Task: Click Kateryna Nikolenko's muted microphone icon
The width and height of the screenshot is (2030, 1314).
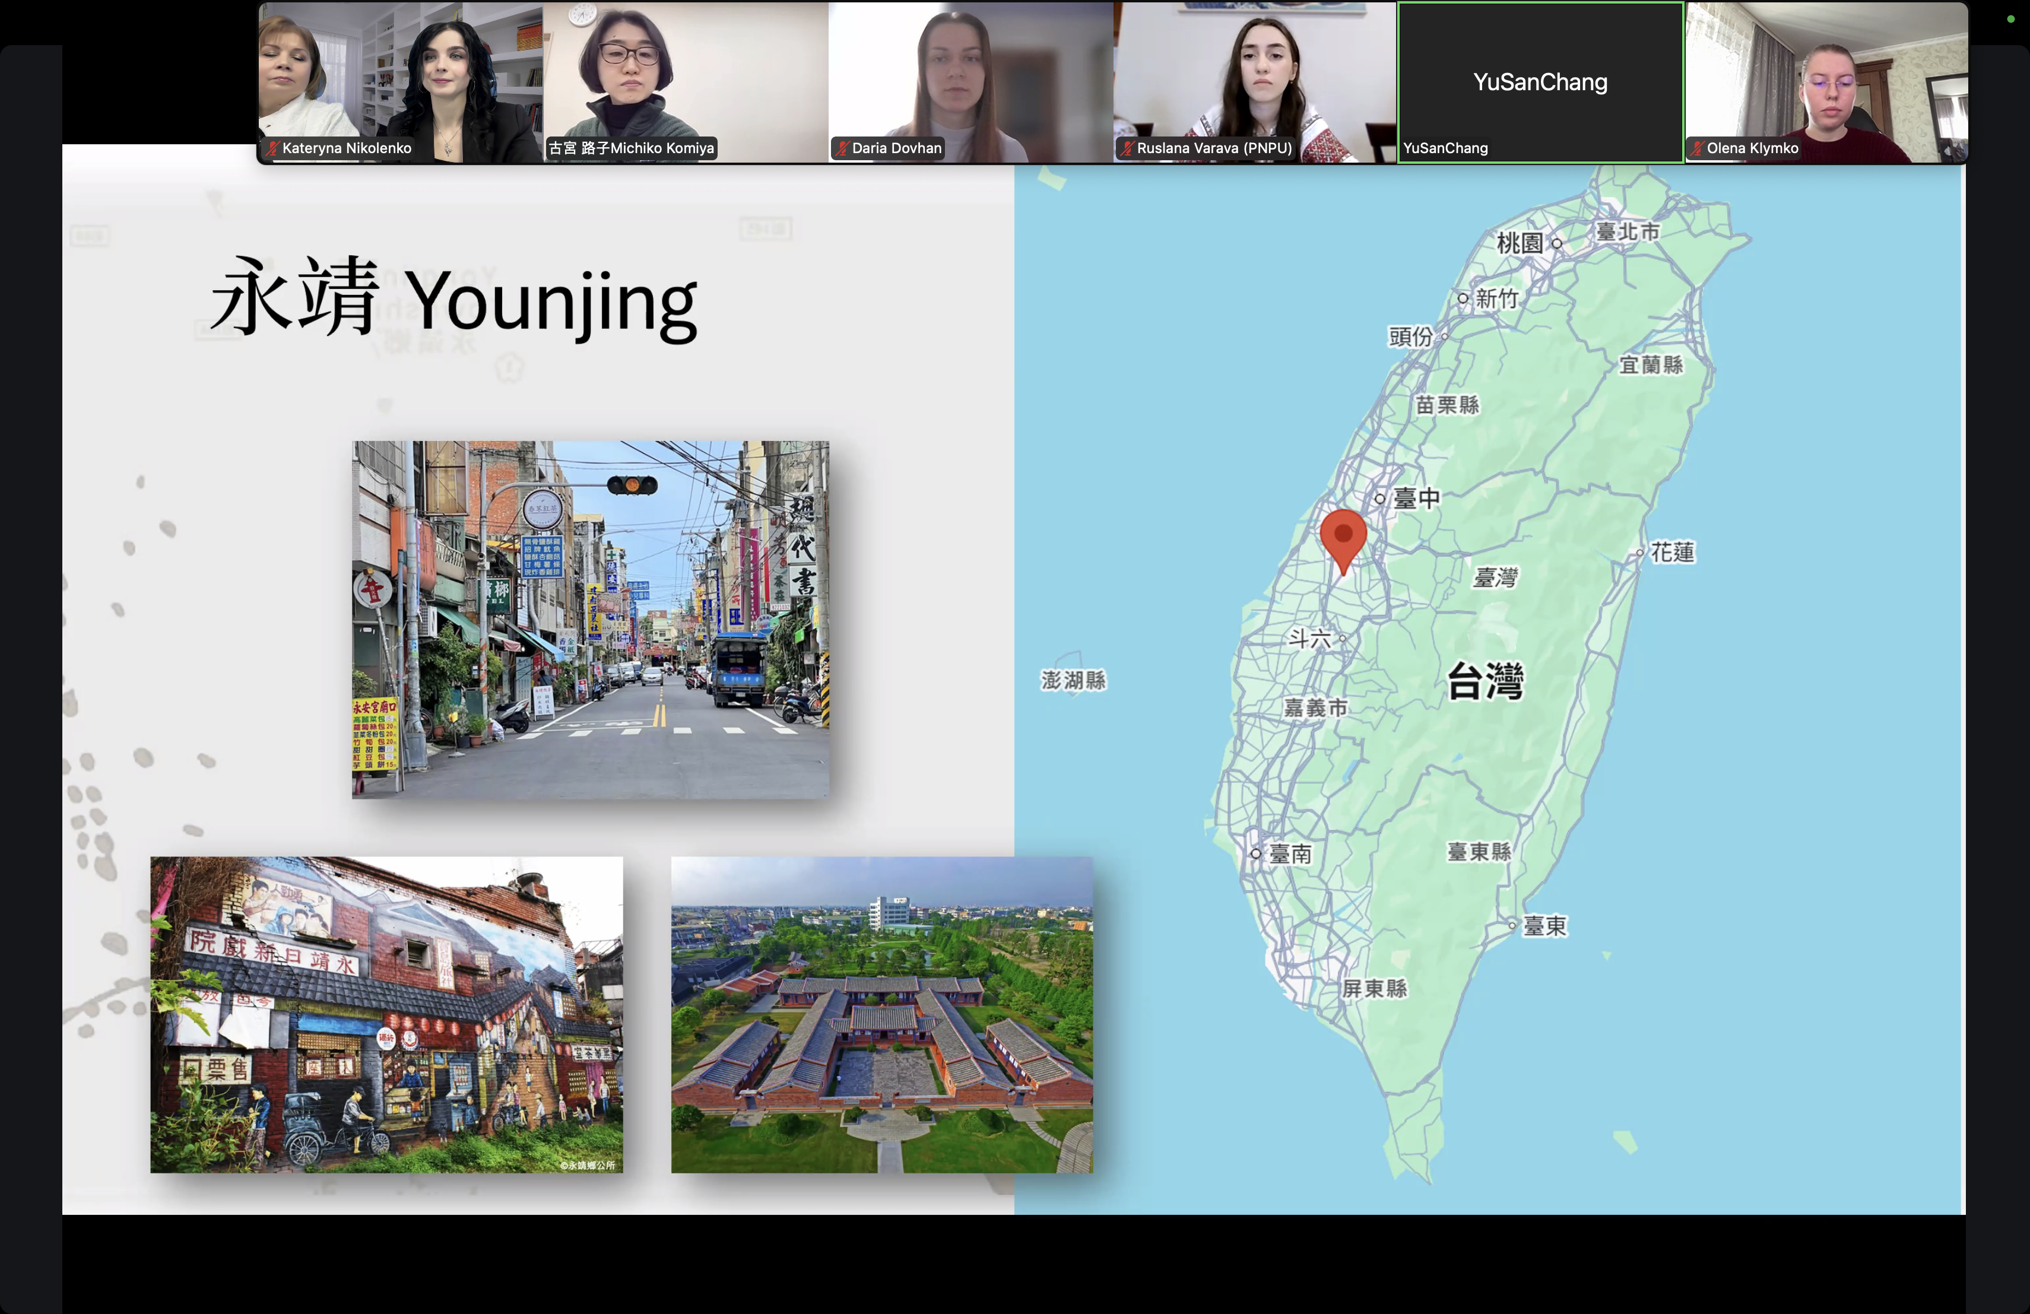Action: 273,148
